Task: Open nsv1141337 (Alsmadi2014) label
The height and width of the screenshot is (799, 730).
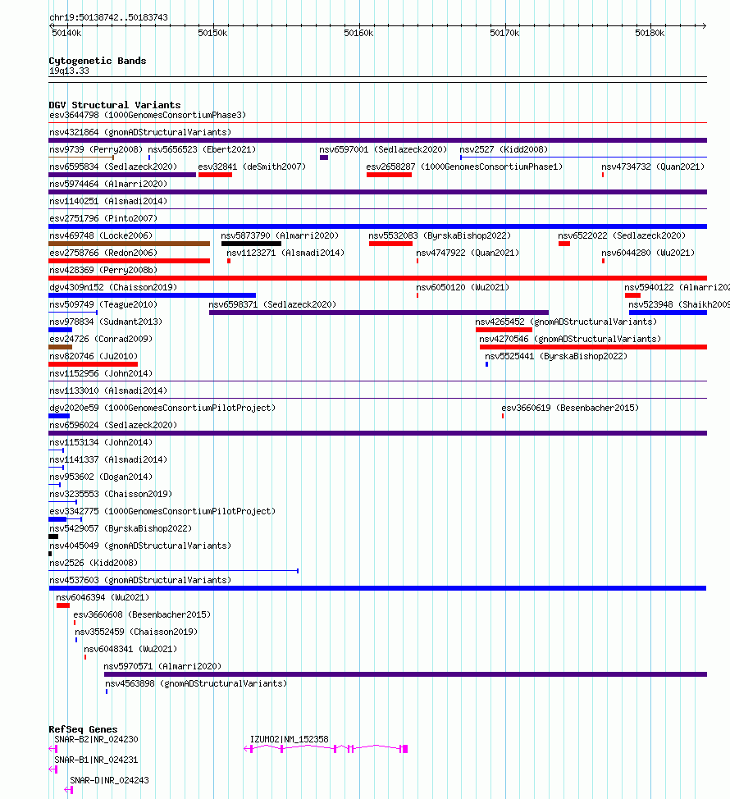Action: 108,459
